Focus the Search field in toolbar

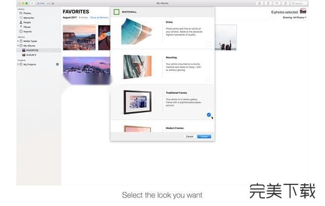coord(299,3)
